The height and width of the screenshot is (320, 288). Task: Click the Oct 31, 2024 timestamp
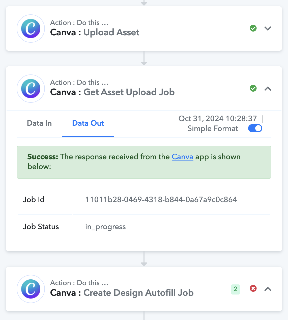pos(217,119)
